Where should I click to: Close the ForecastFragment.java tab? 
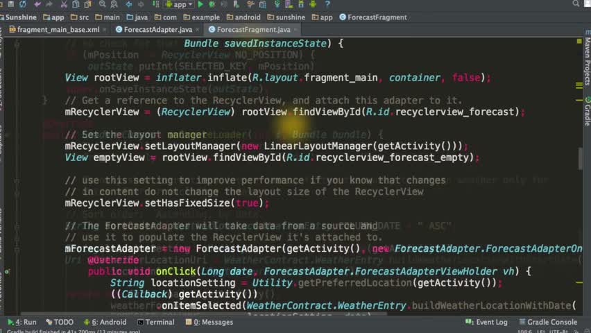(295, 29)
